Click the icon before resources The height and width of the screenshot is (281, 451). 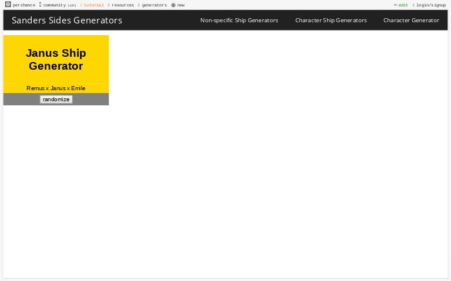tap(109, 5)
